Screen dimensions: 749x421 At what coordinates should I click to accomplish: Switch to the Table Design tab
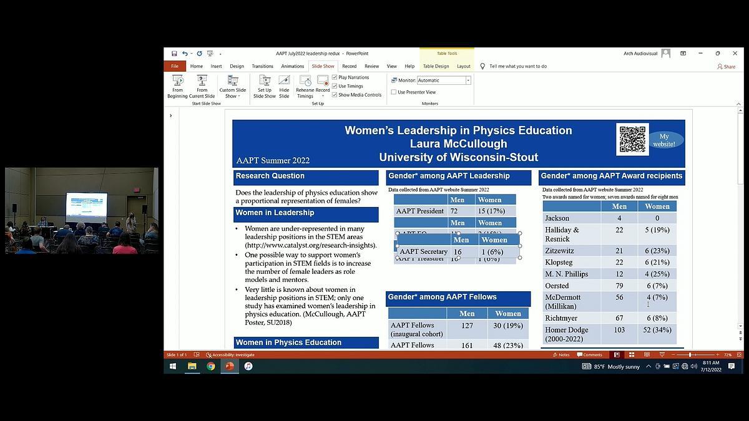[436, 66]
